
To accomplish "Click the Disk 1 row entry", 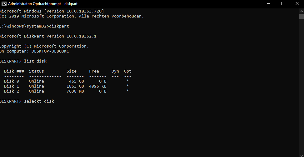I will (67, 86).
